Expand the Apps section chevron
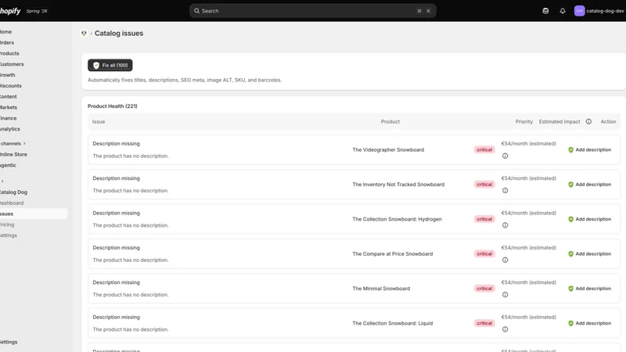 tap(2, 181)
